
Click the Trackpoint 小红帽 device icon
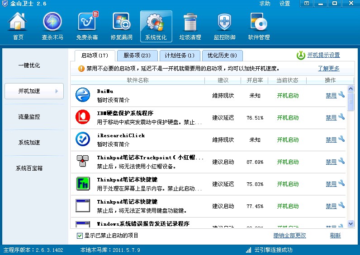83,161
